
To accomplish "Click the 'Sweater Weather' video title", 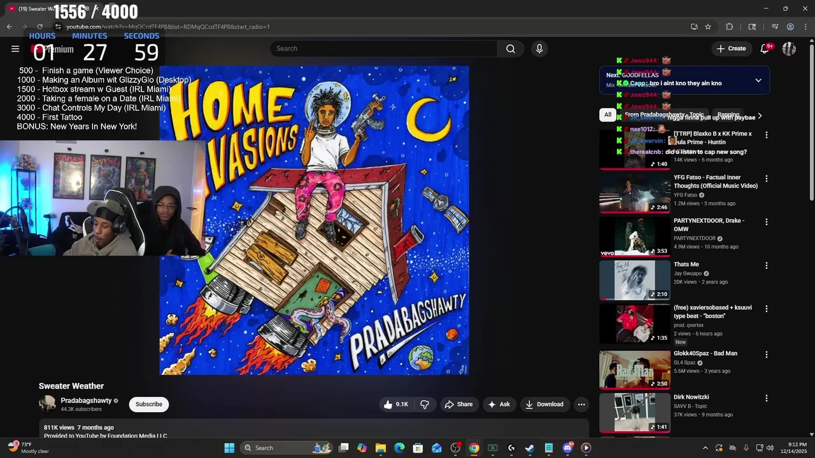I will [x=71, y=386].
